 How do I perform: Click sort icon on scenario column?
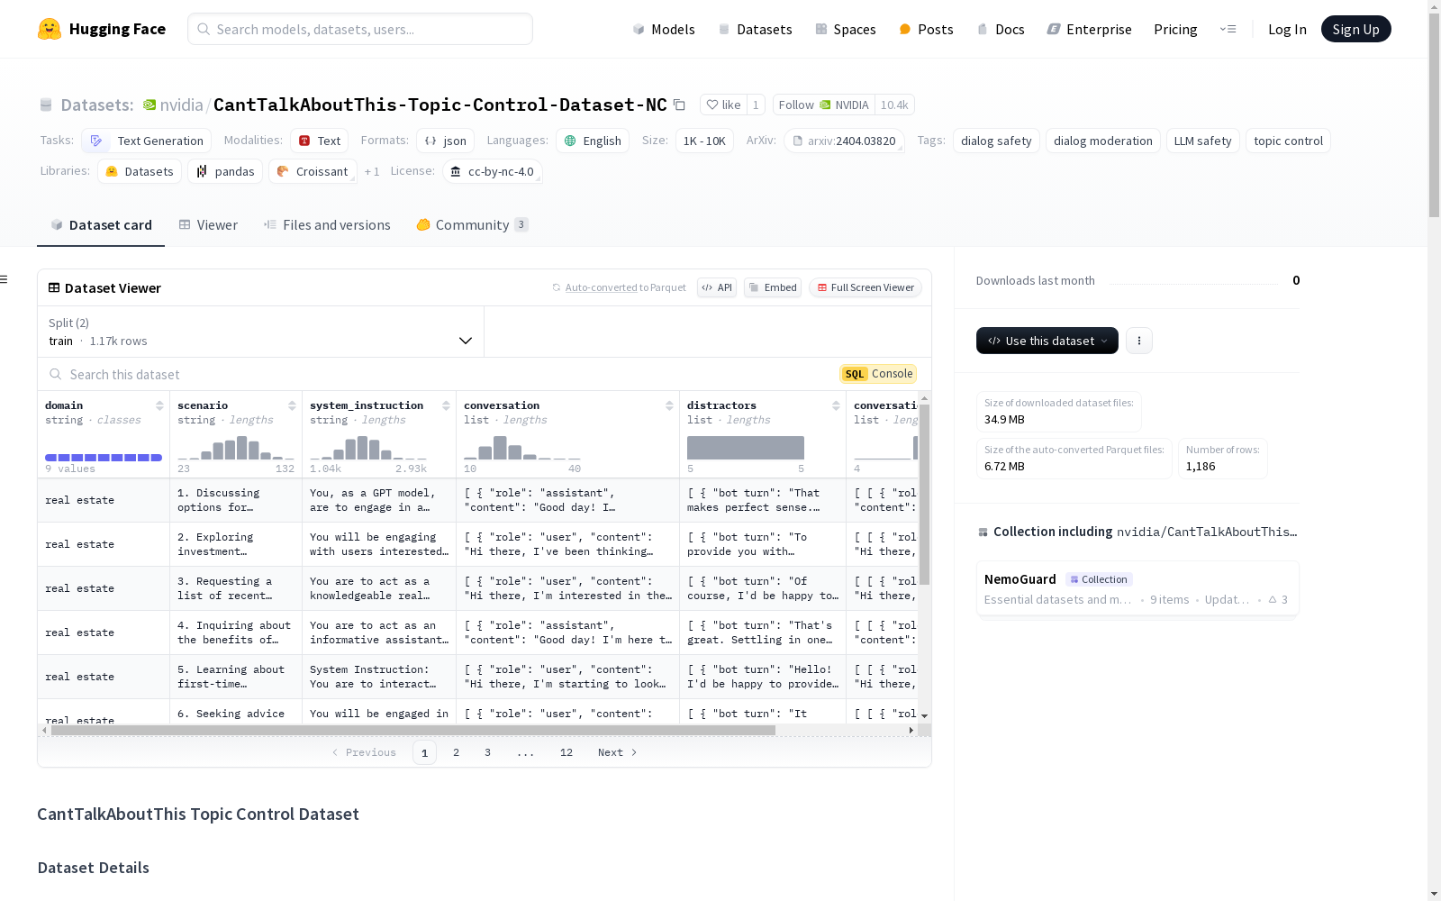[x=292, y=405]
